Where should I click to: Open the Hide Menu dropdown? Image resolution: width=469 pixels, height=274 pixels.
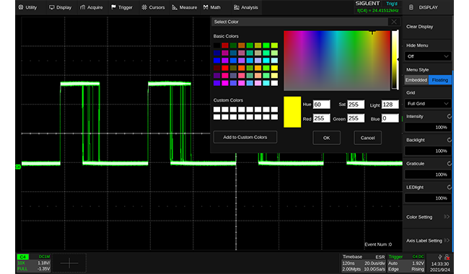(428, 56)
